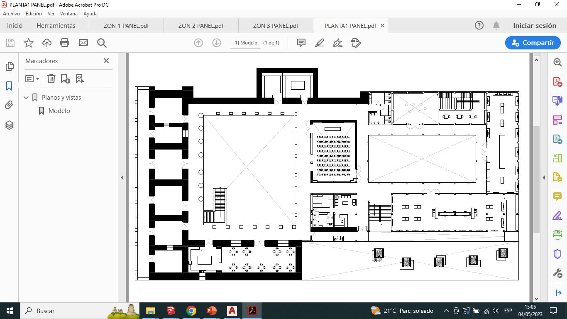Switch to ZON 3 PANEL.pdf tab
The image size is (567, 319).
pos(276,25)
